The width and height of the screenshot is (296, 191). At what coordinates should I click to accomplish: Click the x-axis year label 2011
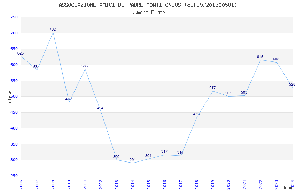85,184
